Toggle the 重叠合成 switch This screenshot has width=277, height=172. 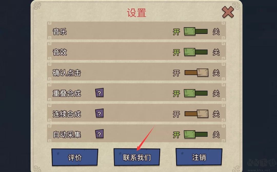pyautogui.click(x=196, y=93)
